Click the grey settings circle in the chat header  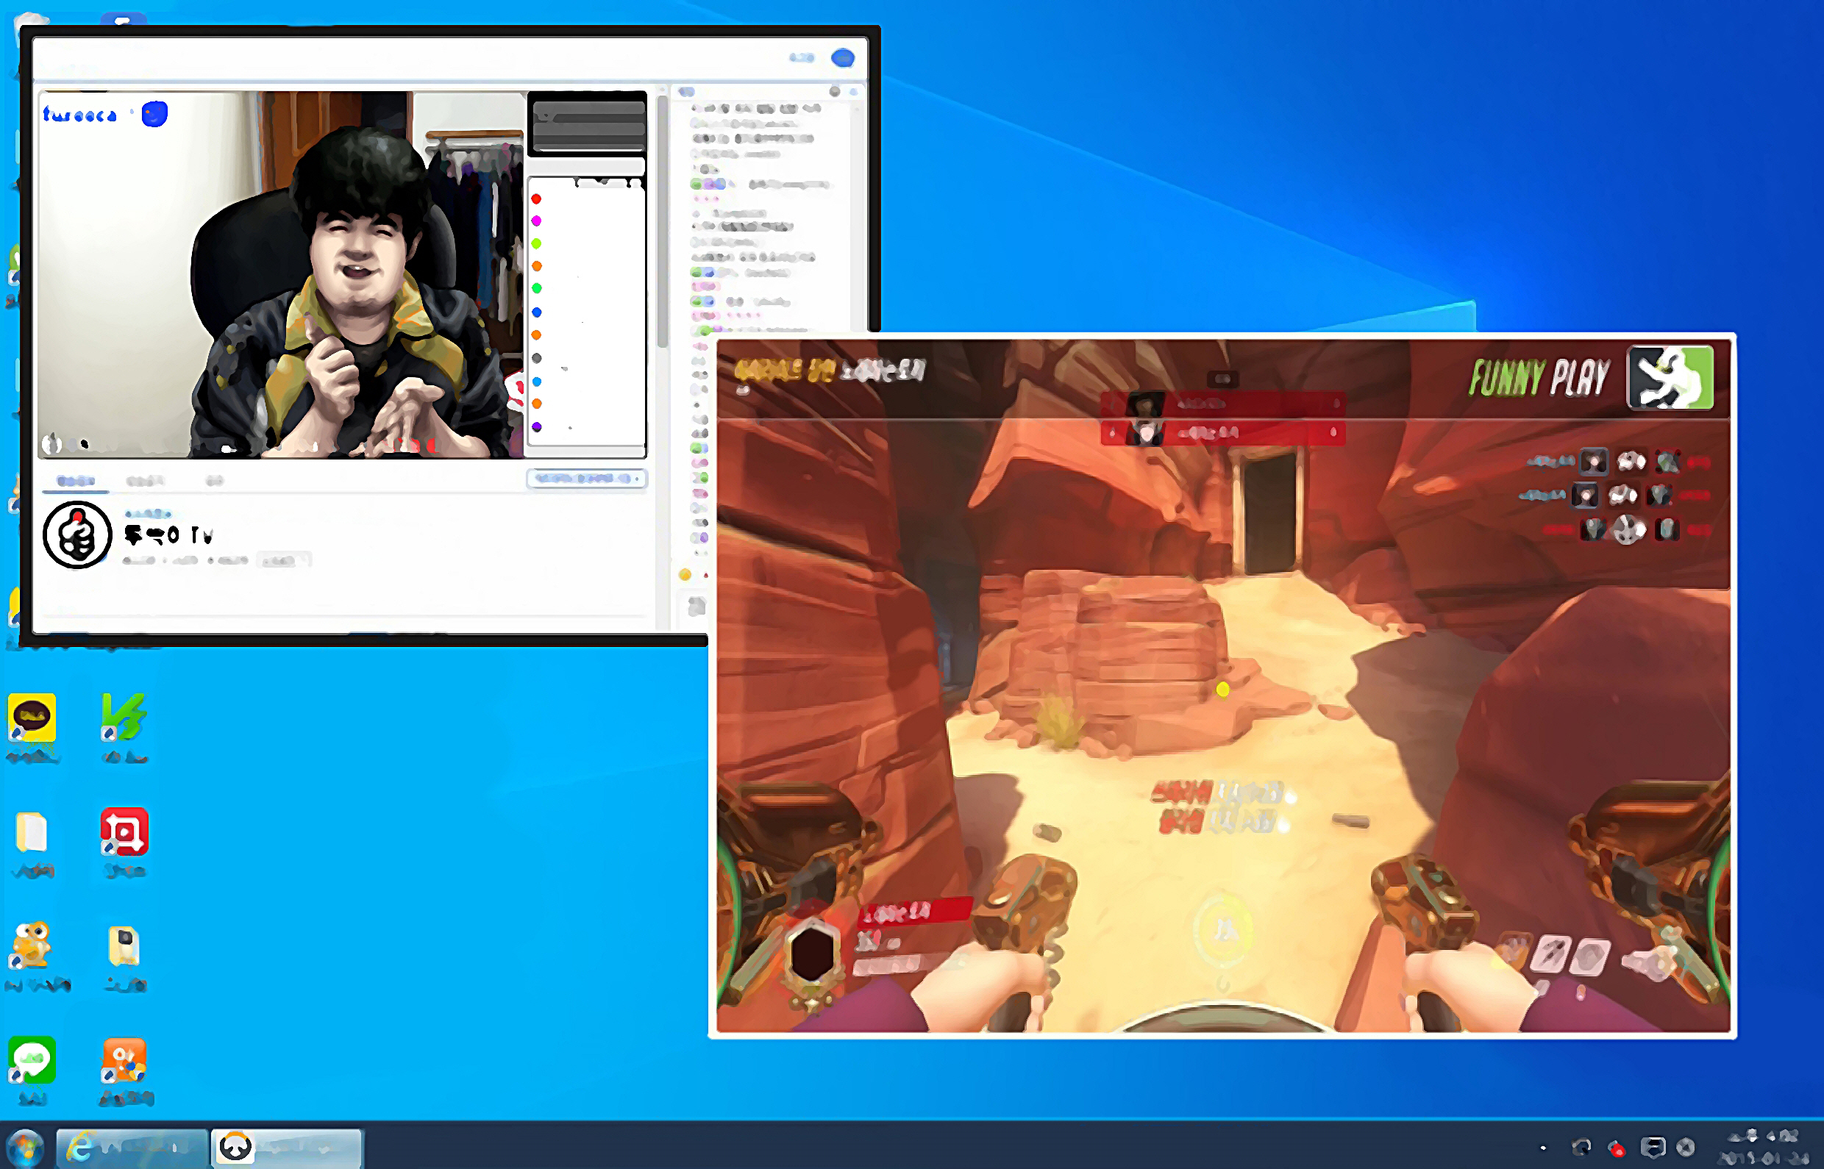[835, 92]
